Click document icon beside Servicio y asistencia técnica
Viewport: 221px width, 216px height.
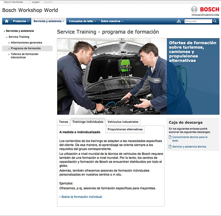(x=170, y=146)
